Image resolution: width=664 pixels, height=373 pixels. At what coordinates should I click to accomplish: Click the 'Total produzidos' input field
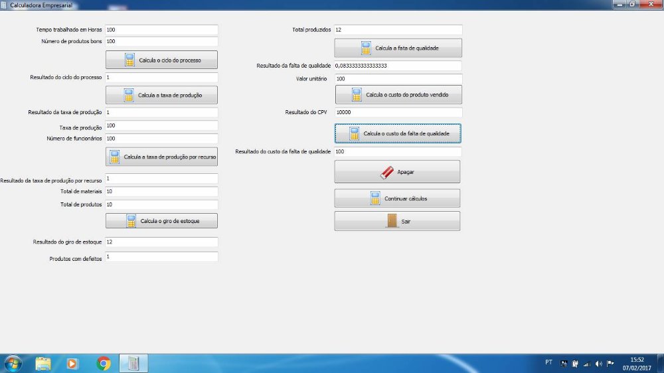(397, 30)
